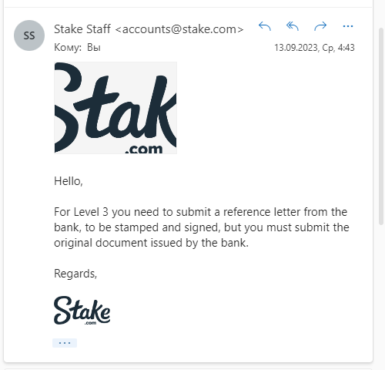
Task: Forward this email using the arrow icon
Action: 320,26
